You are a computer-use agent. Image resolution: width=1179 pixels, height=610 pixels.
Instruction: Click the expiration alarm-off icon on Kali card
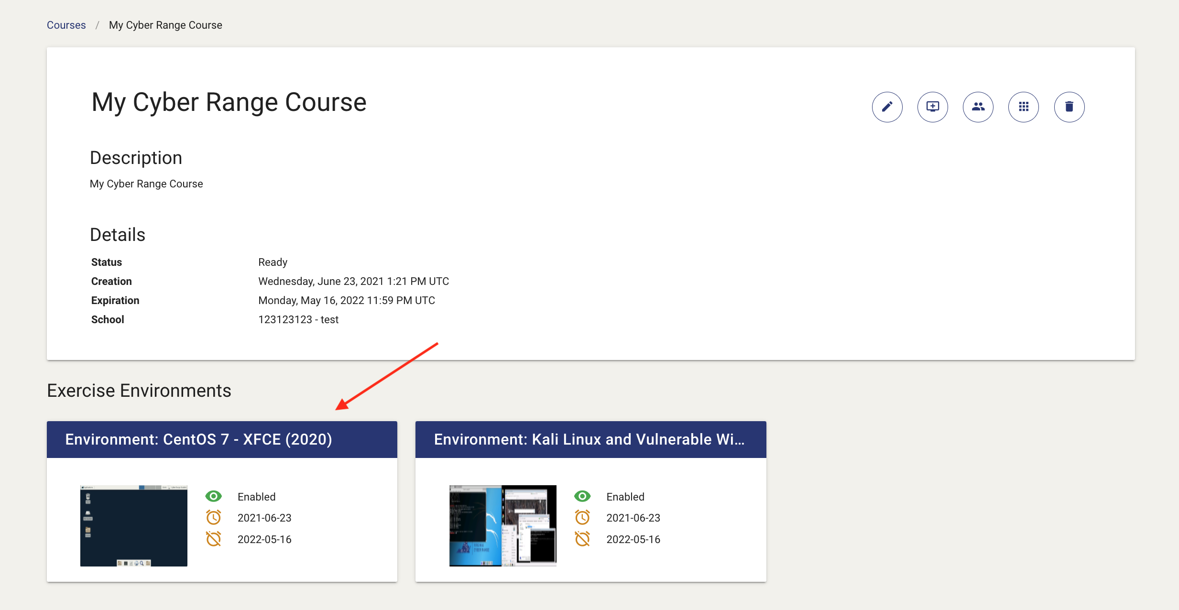[x=582, y=539]
